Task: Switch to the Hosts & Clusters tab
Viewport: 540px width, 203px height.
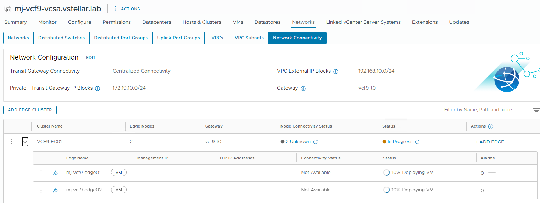Action: point(202,22)
